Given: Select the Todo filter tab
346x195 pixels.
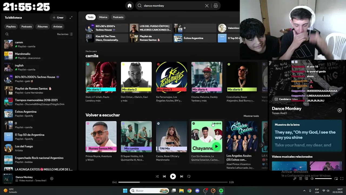Looking at the screenshot, I should point(91,17).
